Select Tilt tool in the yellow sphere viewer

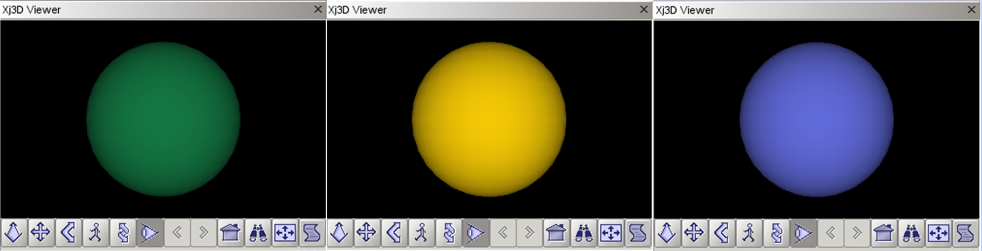[394, 232]
